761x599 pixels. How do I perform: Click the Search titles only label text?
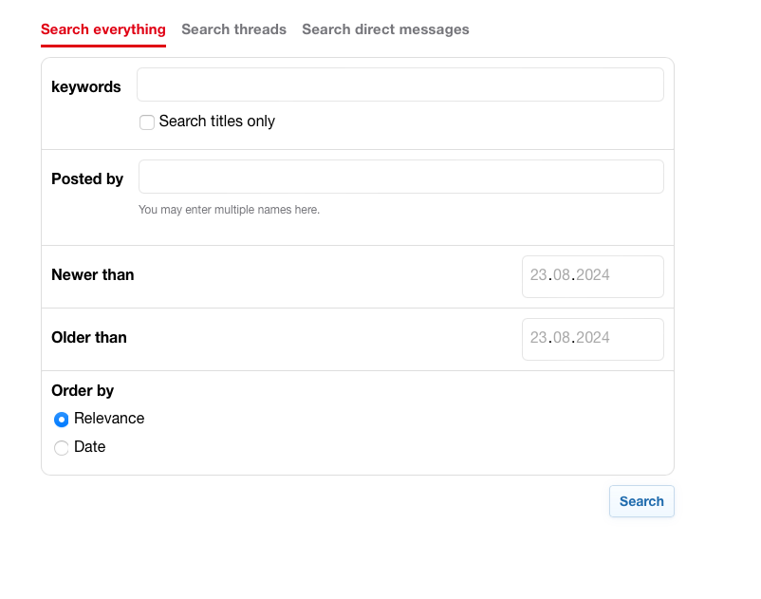[x=217, y=122]
